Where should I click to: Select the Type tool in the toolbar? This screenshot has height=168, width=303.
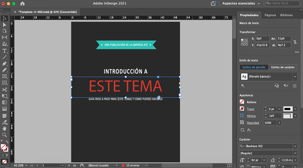coord(4,51)
